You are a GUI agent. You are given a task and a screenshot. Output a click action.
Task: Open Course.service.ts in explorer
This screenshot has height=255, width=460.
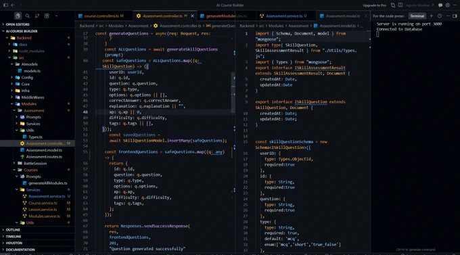37,203
